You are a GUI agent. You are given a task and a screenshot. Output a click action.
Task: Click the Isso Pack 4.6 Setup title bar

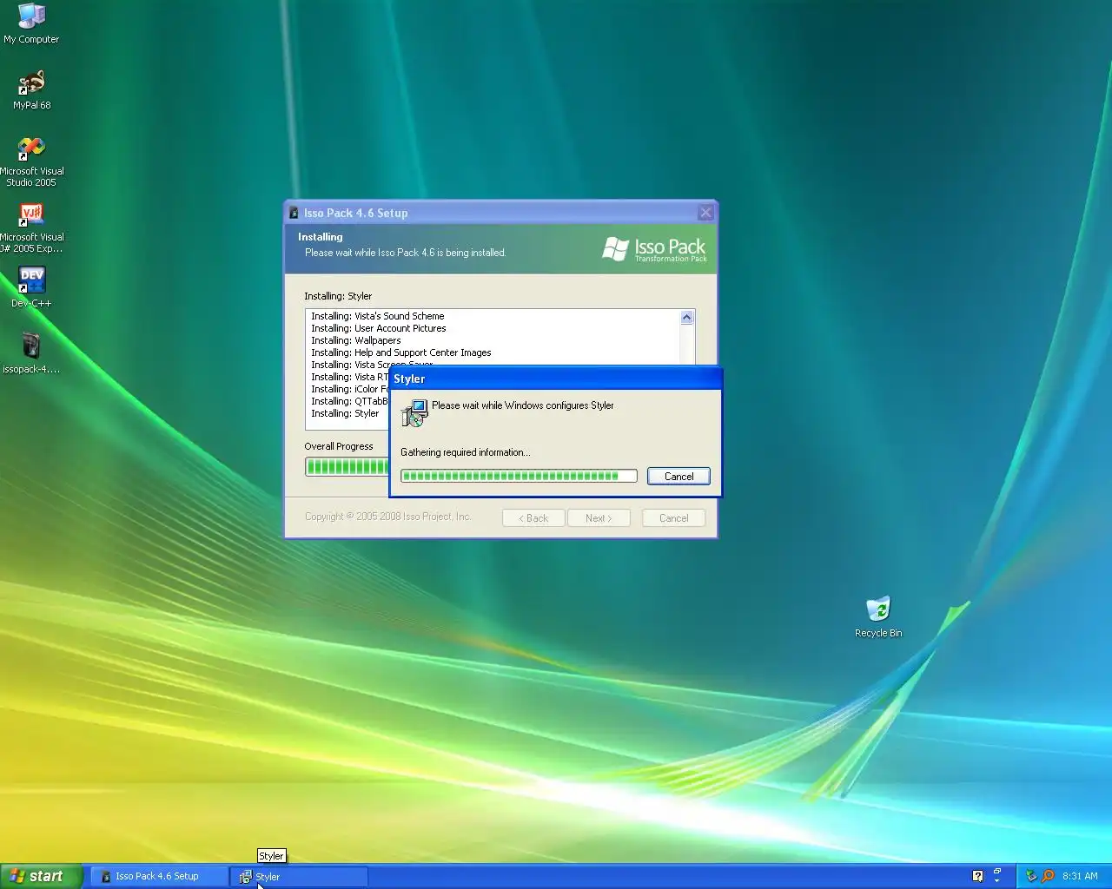[500, 213]
